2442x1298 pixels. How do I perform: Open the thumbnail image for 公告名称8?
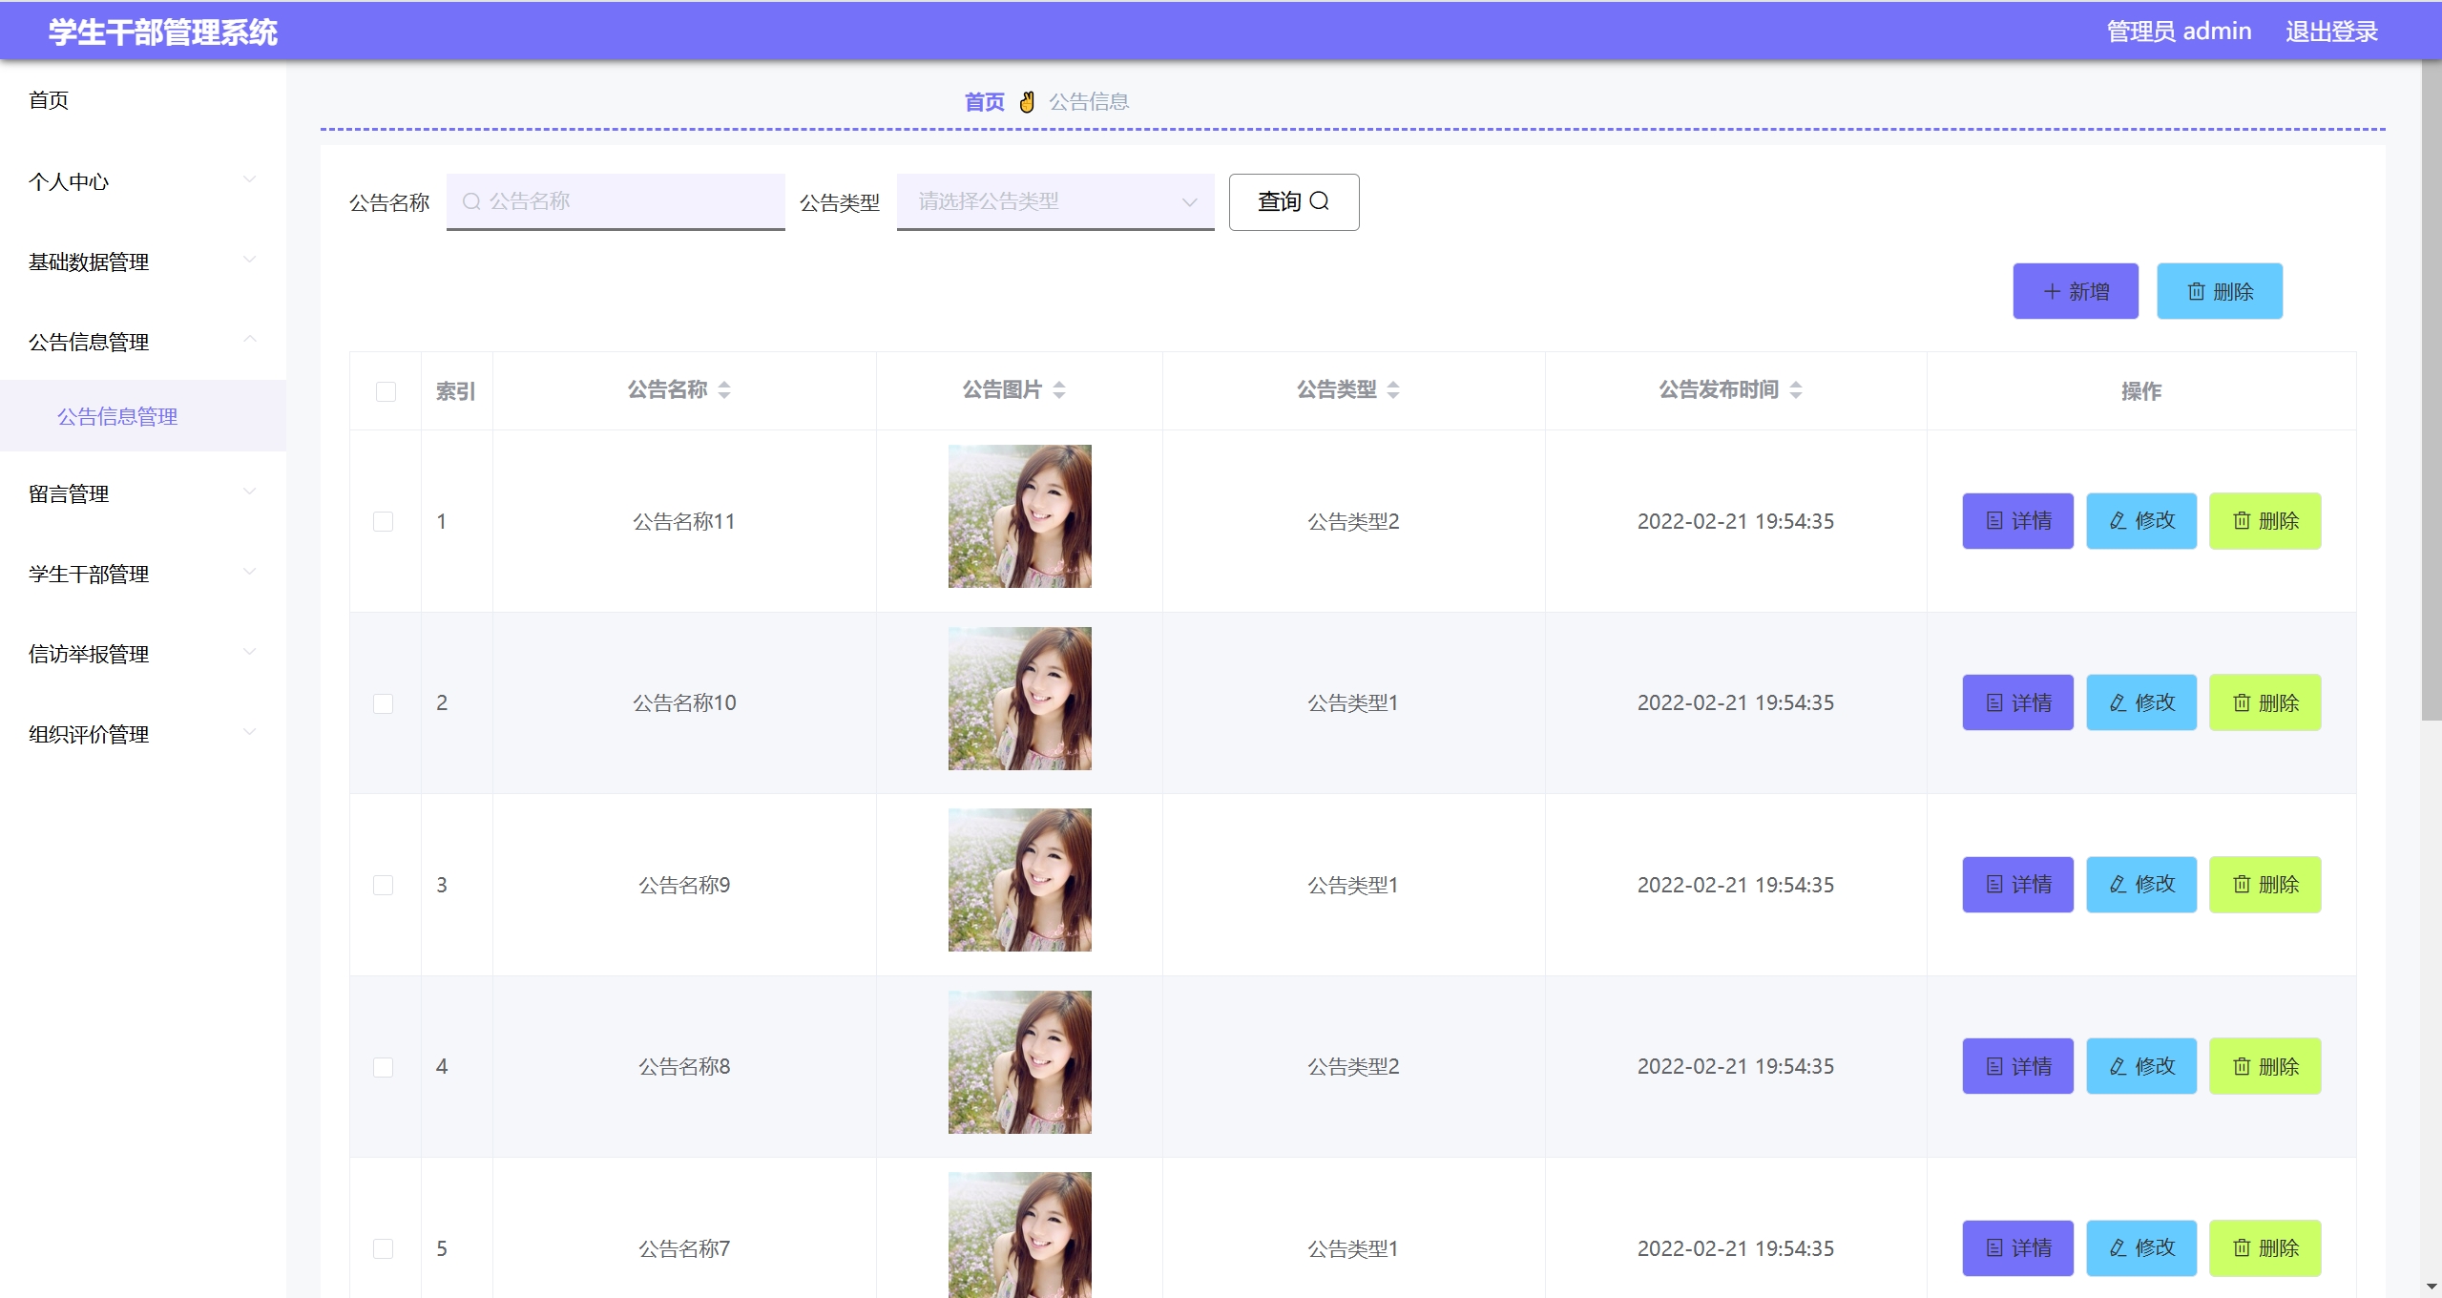point(1019,1062)
